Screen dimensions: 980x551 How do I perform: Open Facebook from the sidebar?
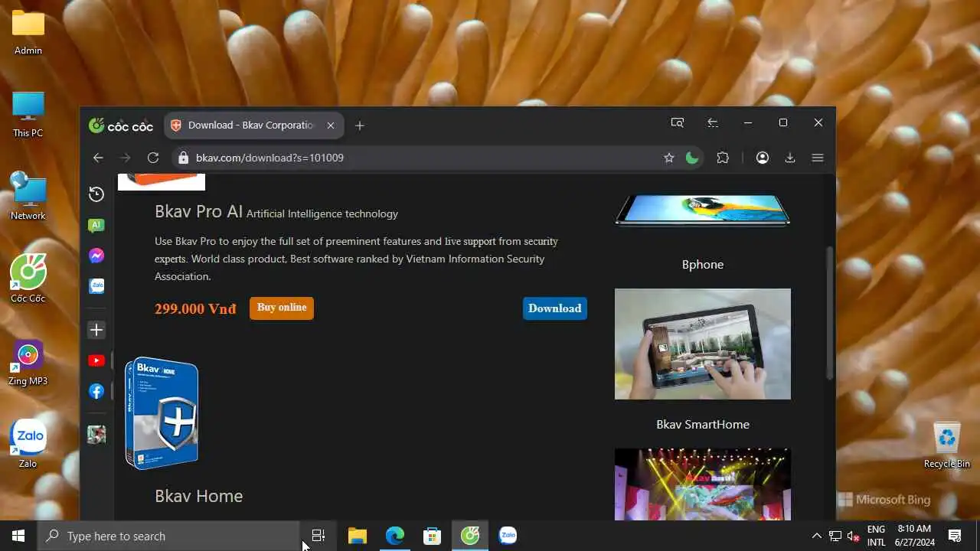pos(96,391)
